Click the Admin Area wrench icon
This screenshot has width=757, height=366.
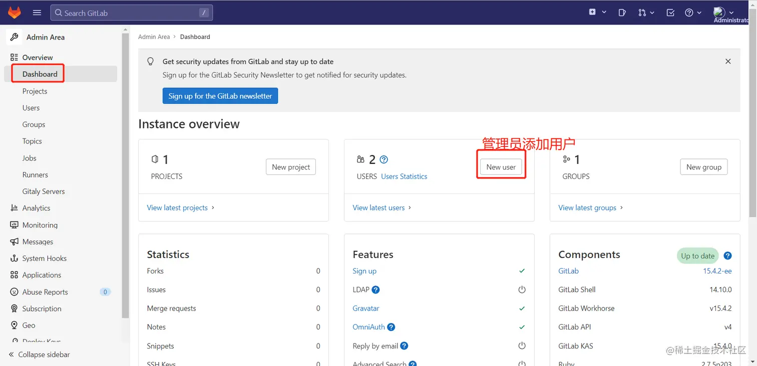coord(15,37)
